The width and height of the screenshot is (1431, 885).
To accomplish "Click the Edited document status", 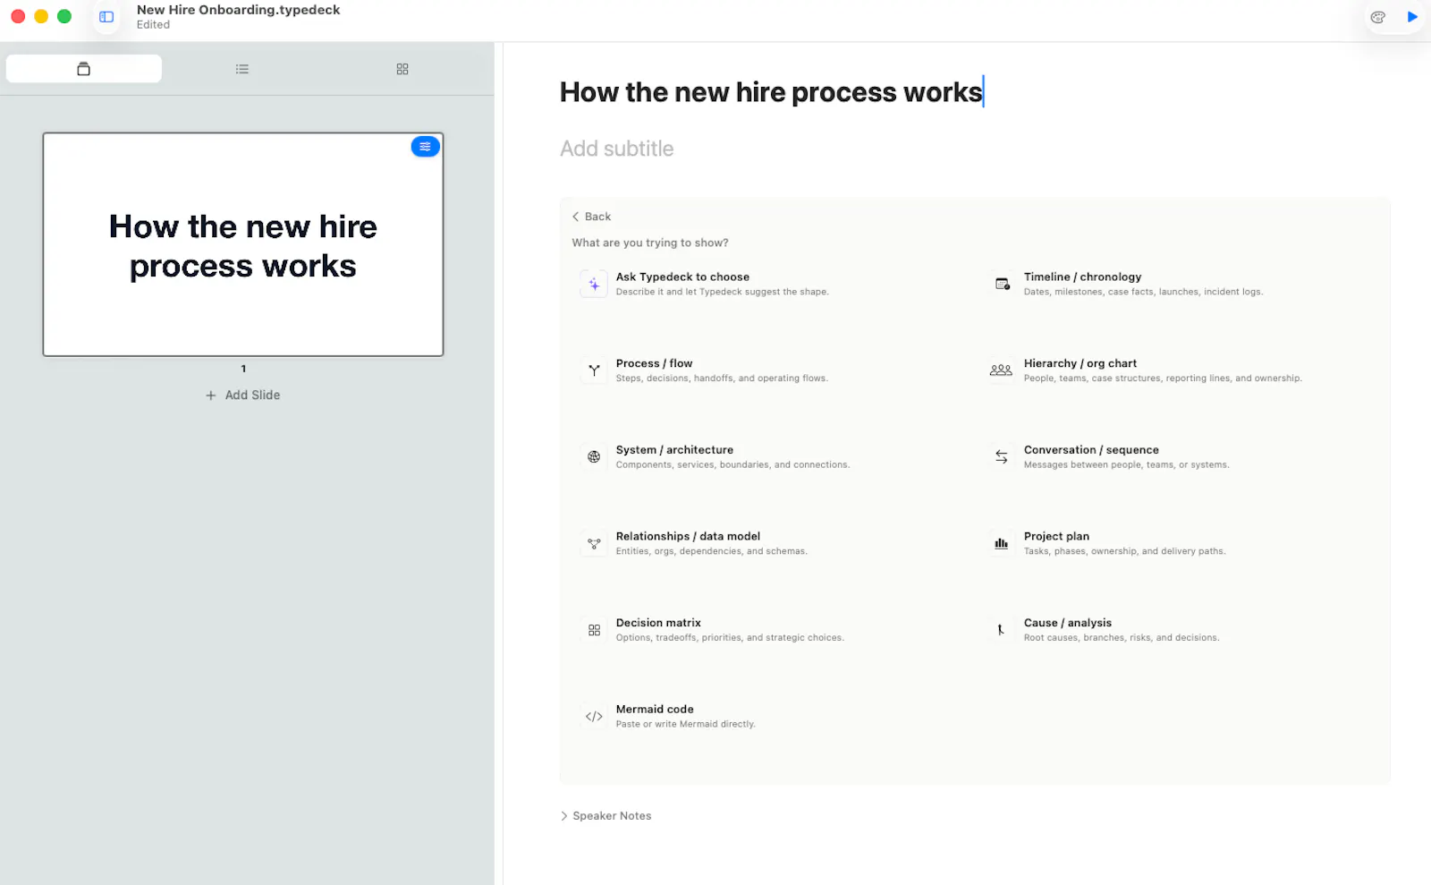I will (x=153, y=25).
